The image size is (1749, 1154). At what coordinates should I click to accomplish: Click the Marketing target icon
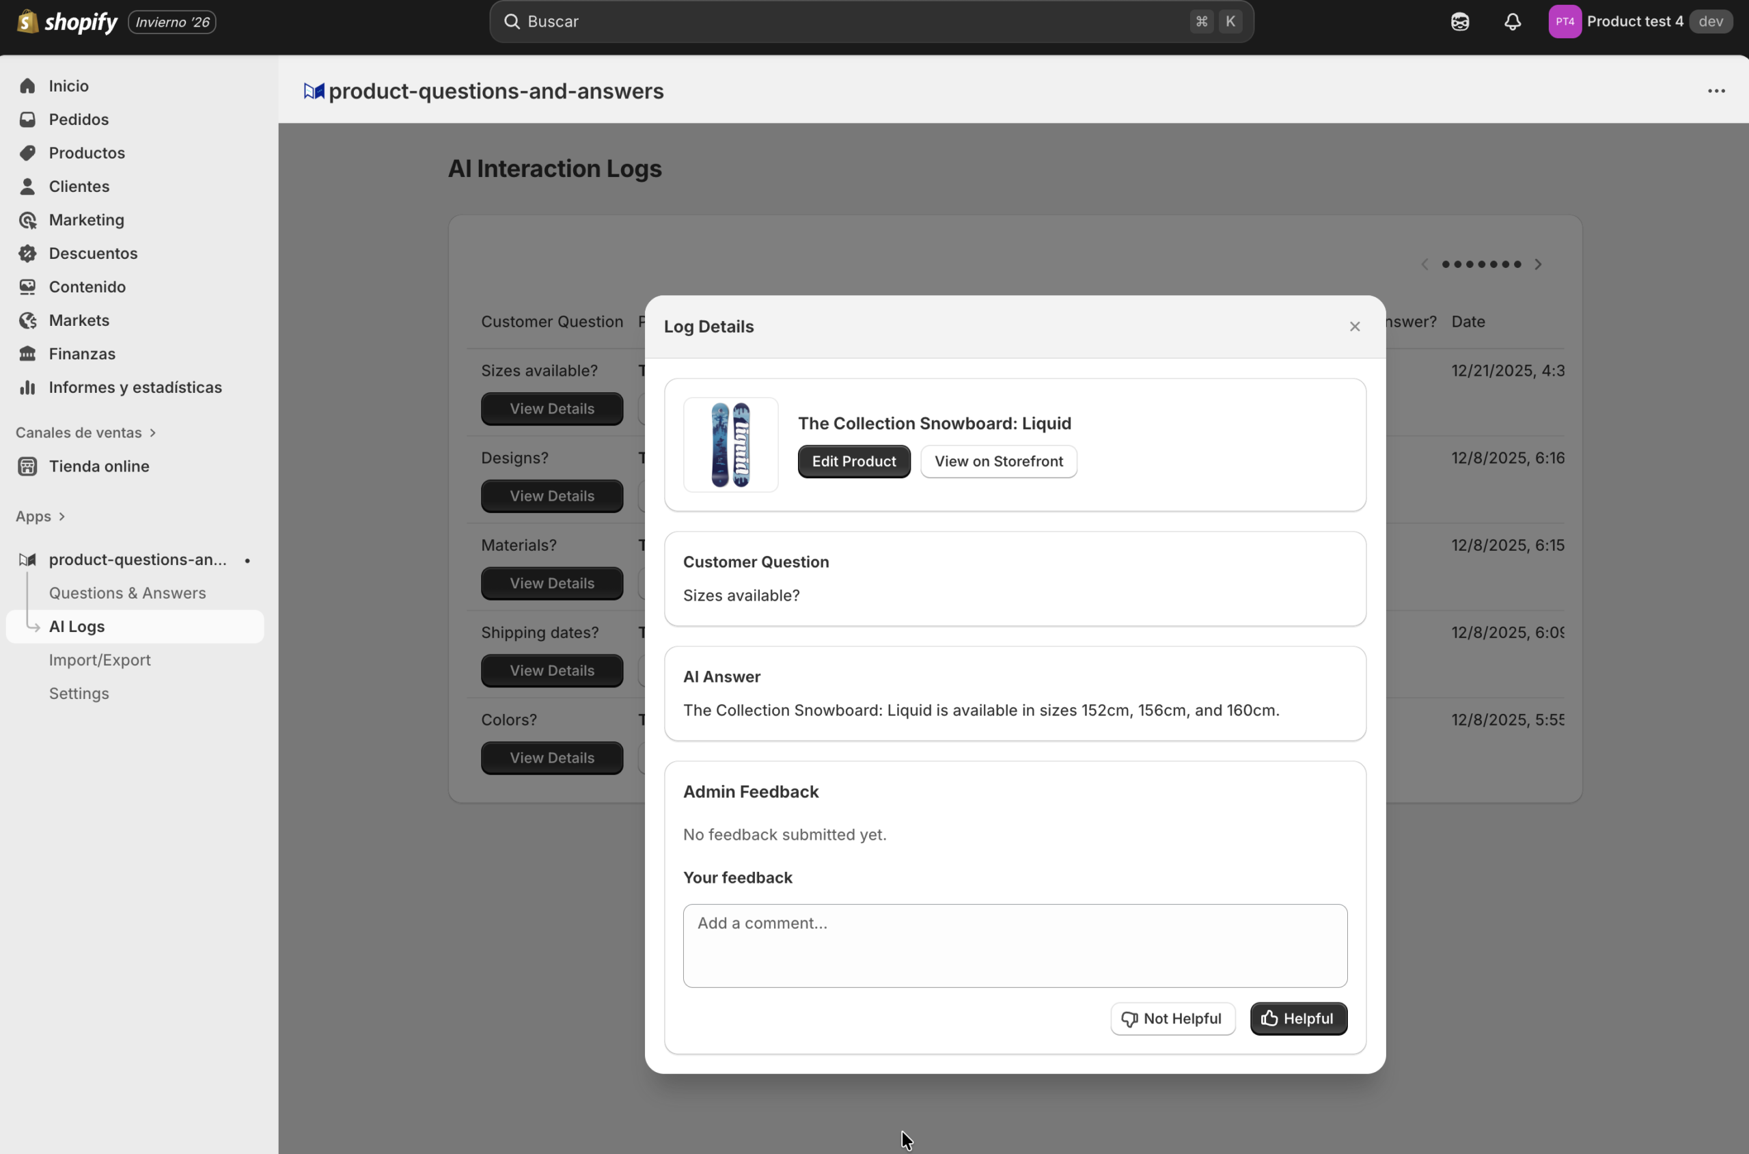[28, 220]
